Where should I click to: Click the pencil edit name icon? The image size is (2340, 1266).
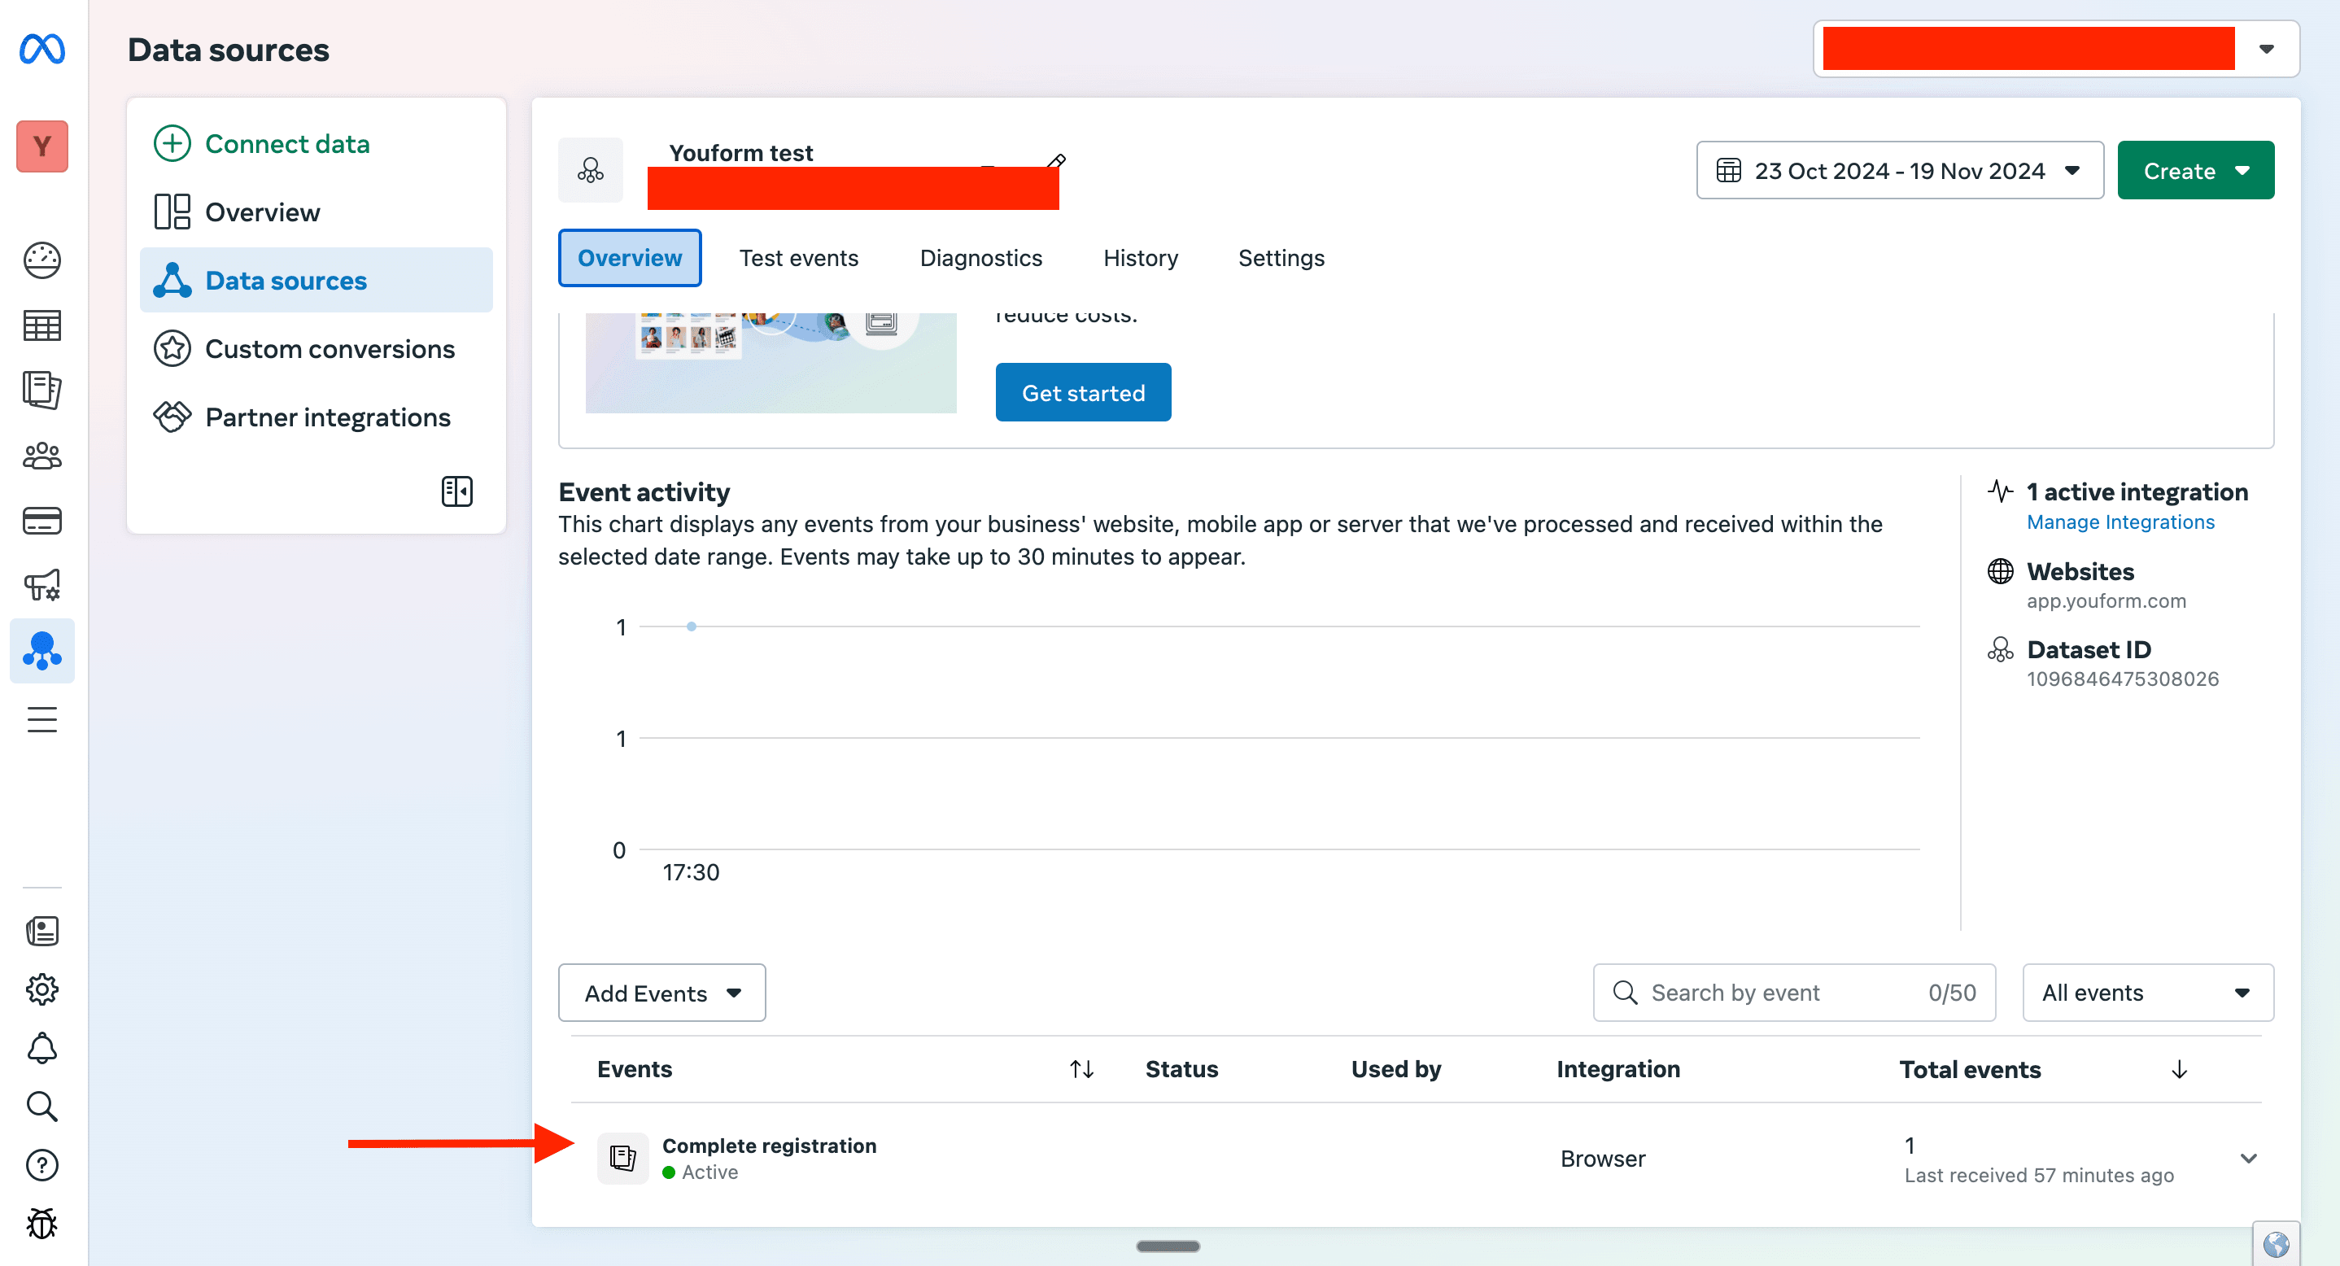tap(1055, 163)
